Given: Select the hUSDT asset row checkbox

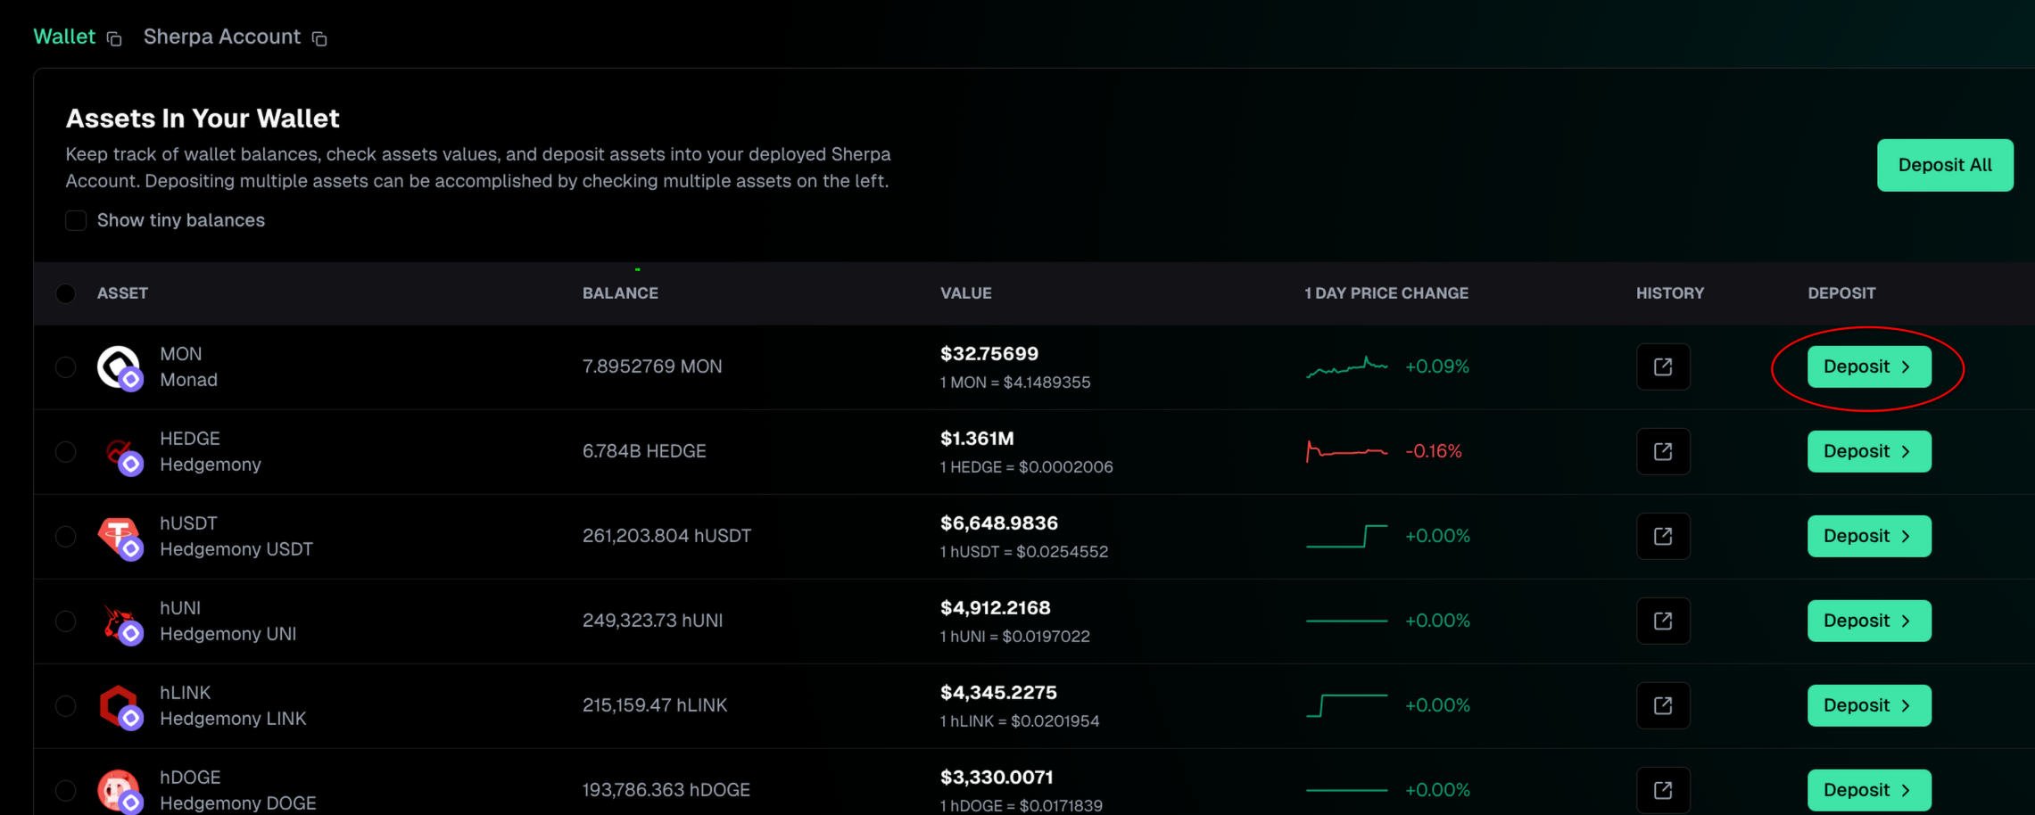Looking at the screenshot, I should 65,536.
